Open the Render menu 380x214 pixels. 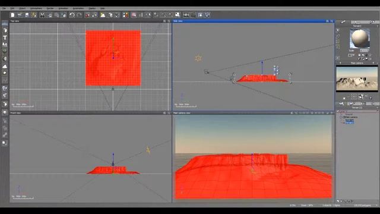coord(50,8)
